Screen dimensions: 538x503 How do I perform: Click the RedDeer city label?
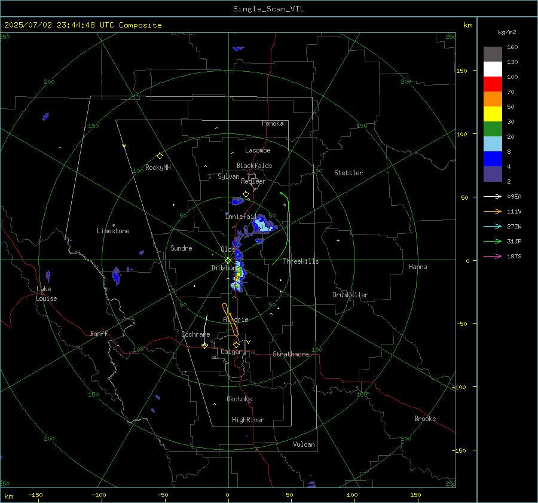(253, 181)
